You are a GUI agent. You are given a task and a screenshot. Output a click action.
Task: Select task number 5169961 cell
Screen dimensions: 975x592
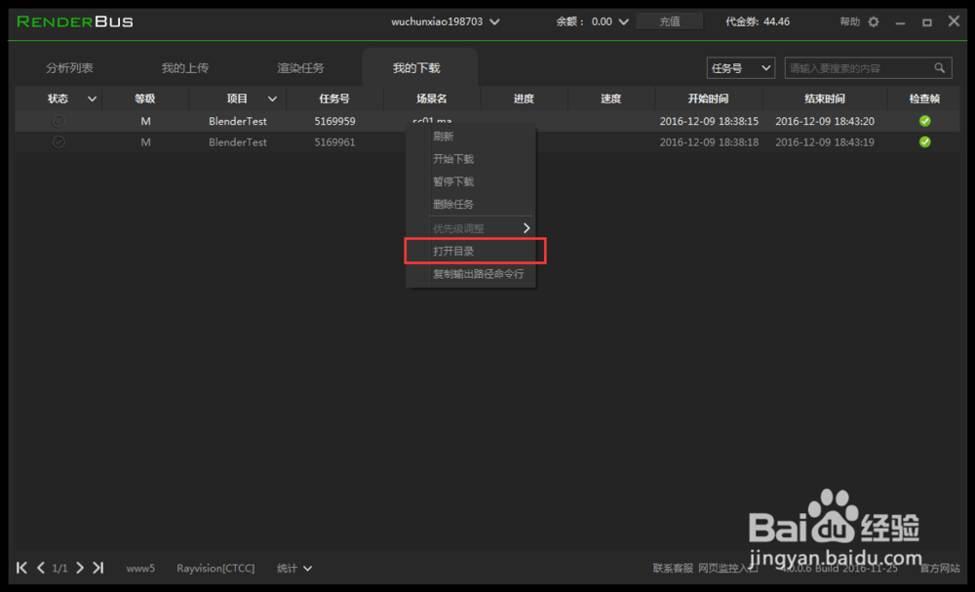(x=334, y=142)
